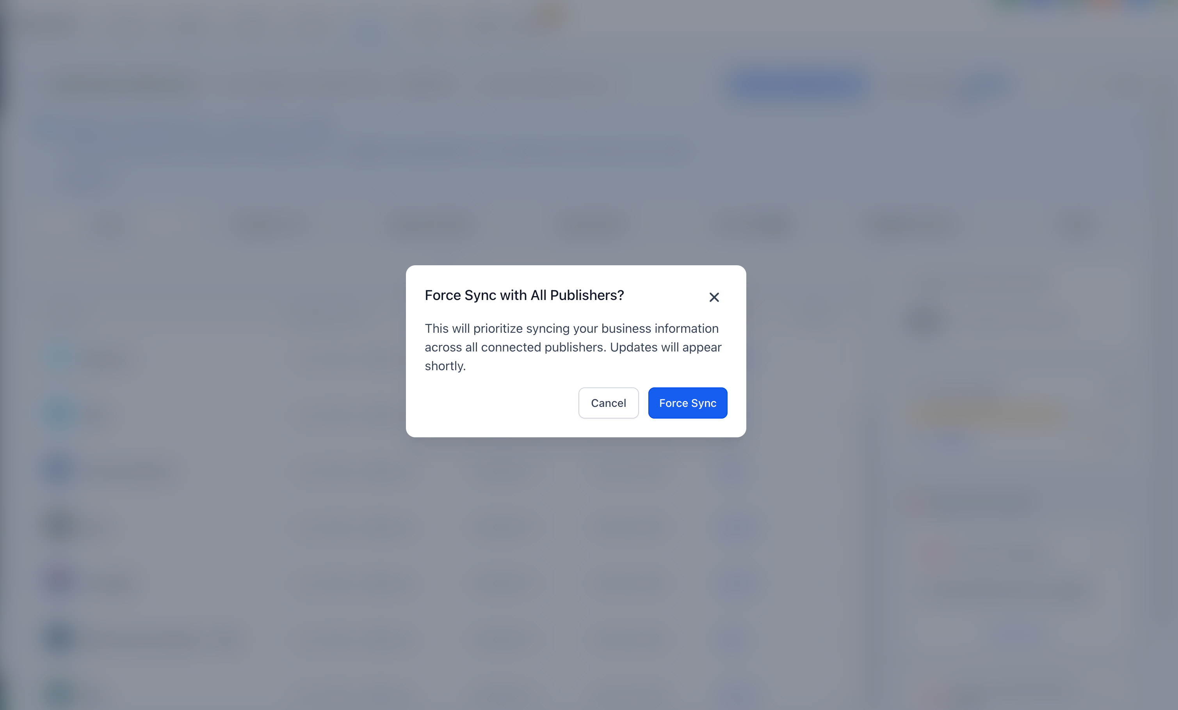Click the blurred gray publisher icon in background list
Image resolution: width=1178 pixels, height=710 pixels.
pos(59,525)
